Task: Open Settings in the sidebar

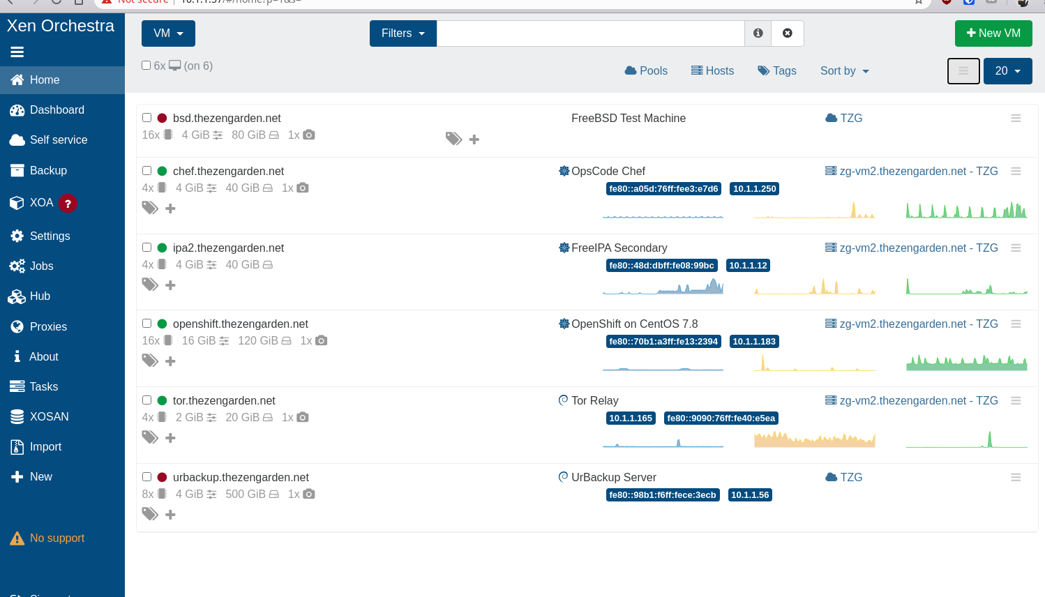Action: (x=62, y=236)
